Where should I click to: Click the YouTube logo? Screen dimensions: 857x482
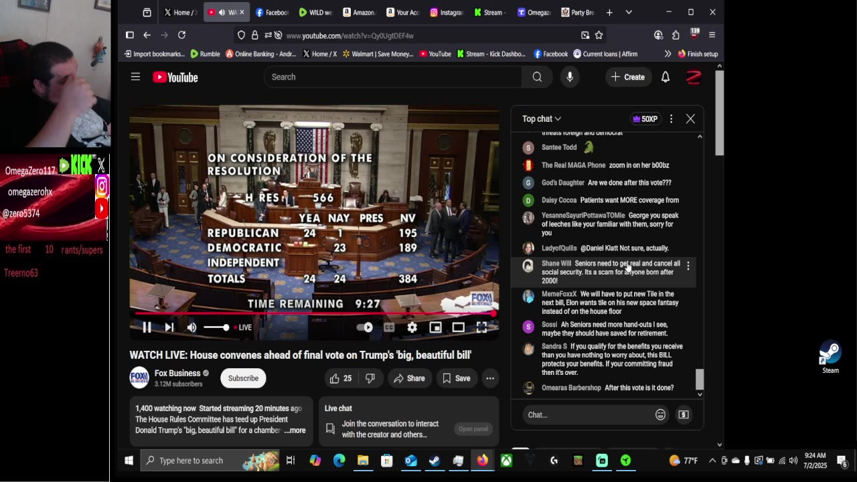click(x=175, y=77)
